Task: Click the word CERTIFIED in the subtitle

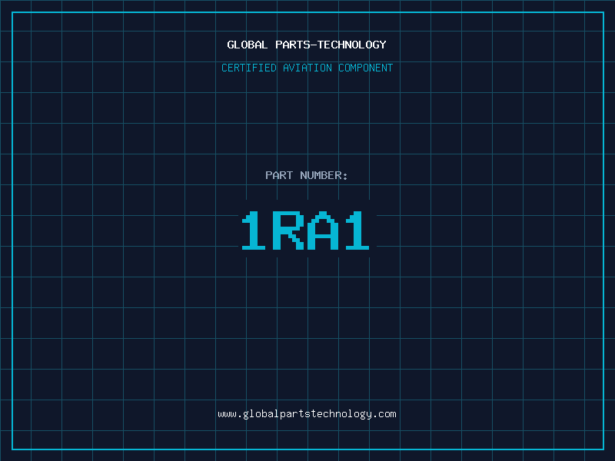Action: click(249, 68)
